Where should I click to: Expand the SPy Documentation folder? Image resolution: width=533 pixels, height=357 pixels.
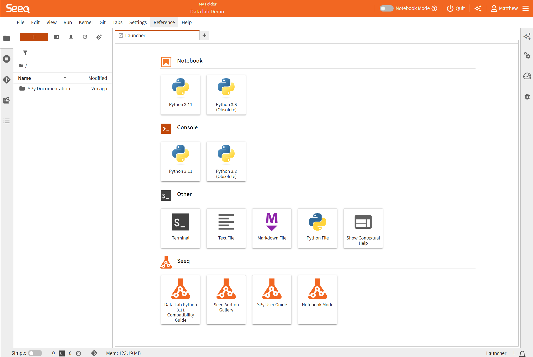click(49, 89)
